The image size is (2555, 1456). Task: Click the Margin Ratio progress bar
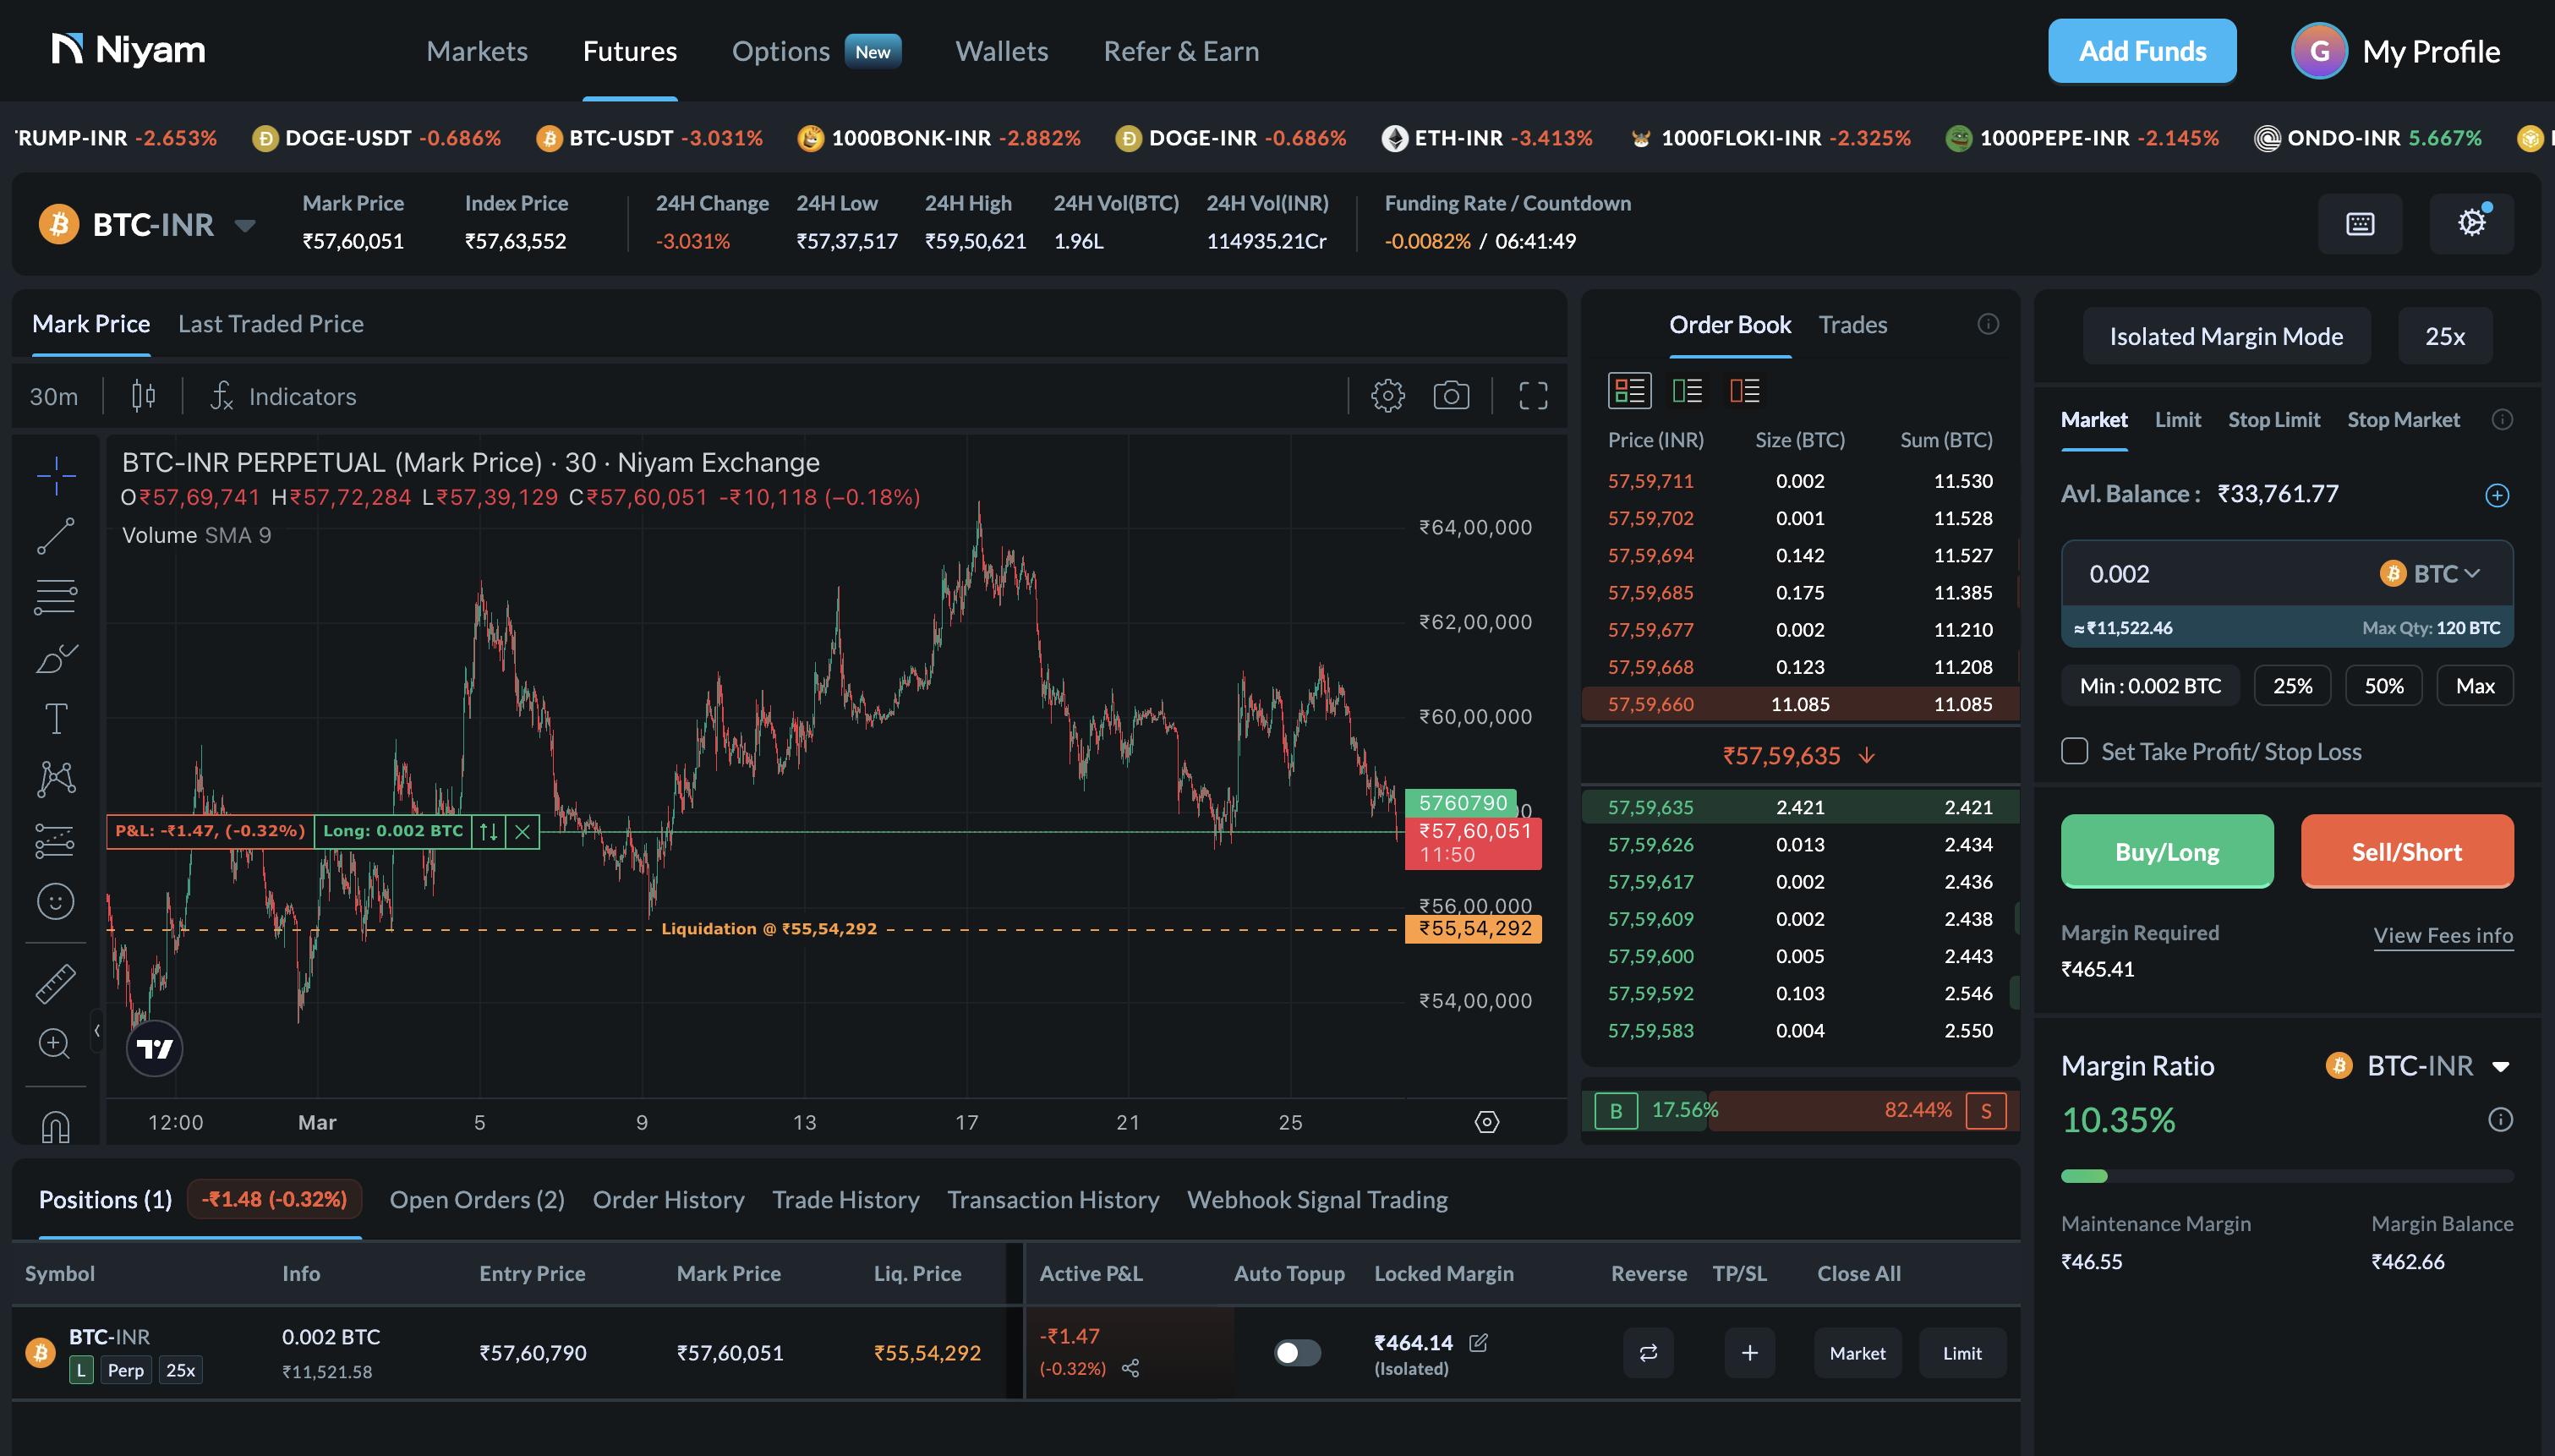2287,1176
